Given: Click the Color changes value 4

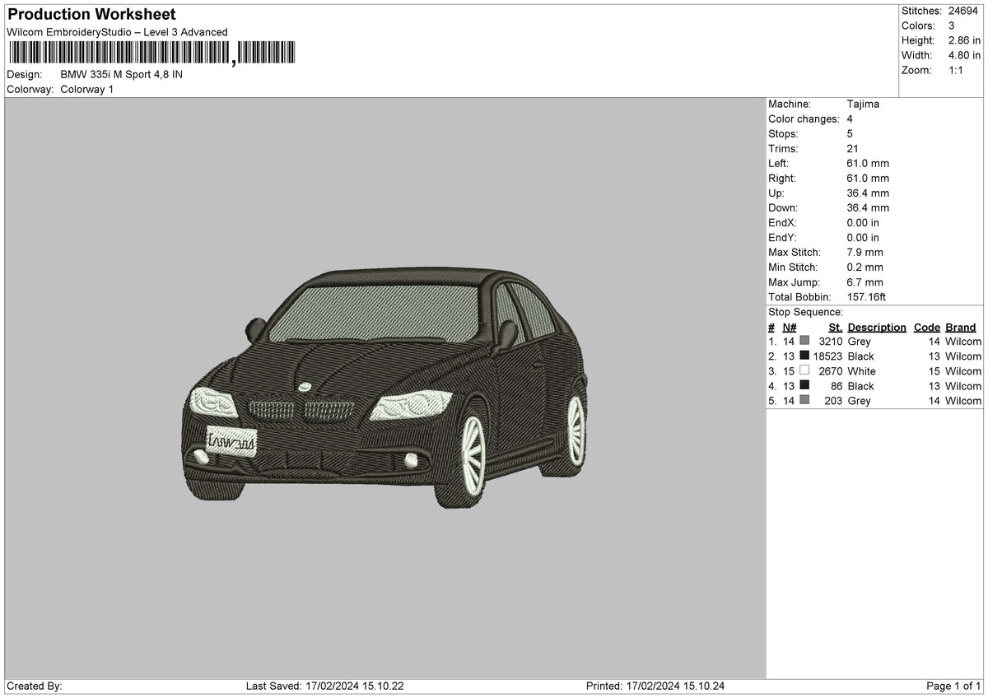Looking at the screenshot, I should pos(850,119).
